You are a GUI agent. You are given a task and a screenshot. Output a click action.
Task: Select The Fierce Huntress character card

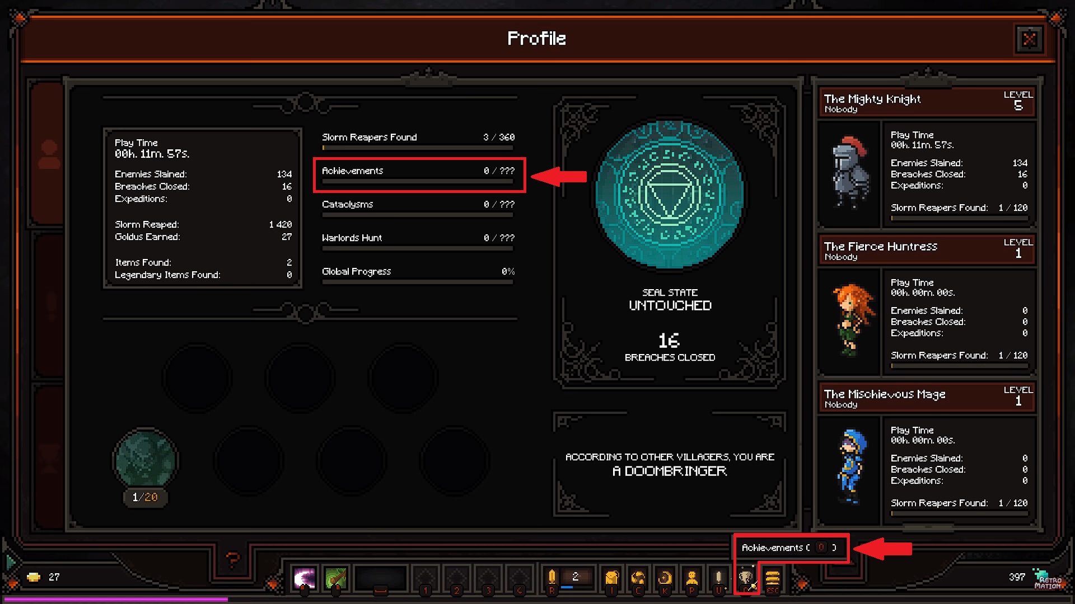coord(927,305)
